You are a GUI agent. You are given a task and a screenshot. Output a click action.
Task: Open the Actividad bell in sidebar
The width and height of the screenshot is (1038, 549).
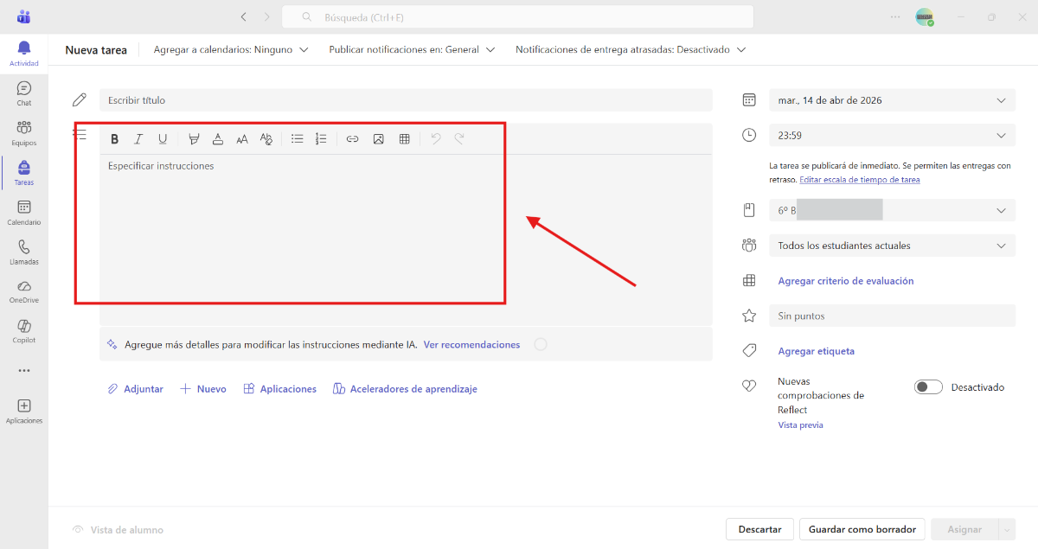(x=24, y=53)
